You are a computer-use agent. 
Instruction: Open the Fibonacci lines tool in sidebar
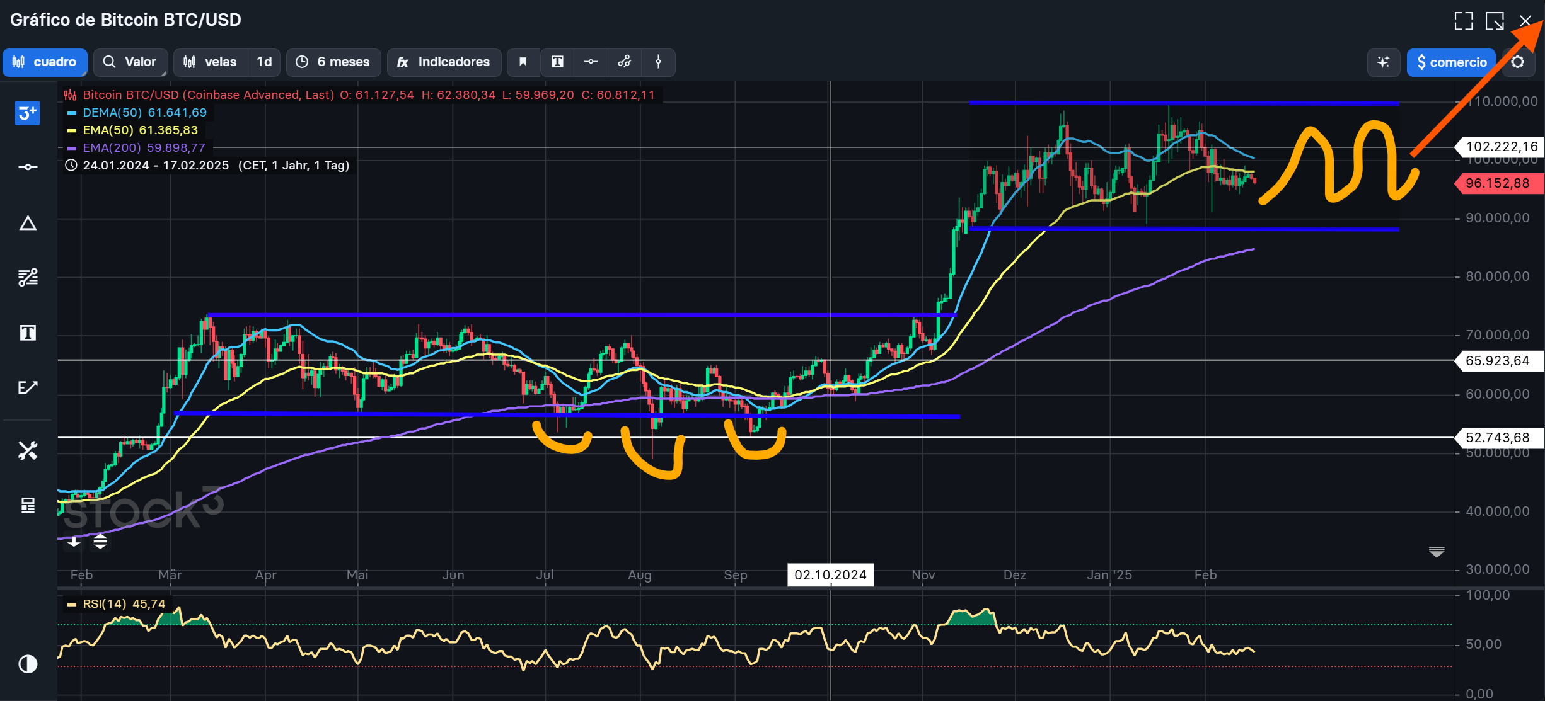tap(28, 277)
